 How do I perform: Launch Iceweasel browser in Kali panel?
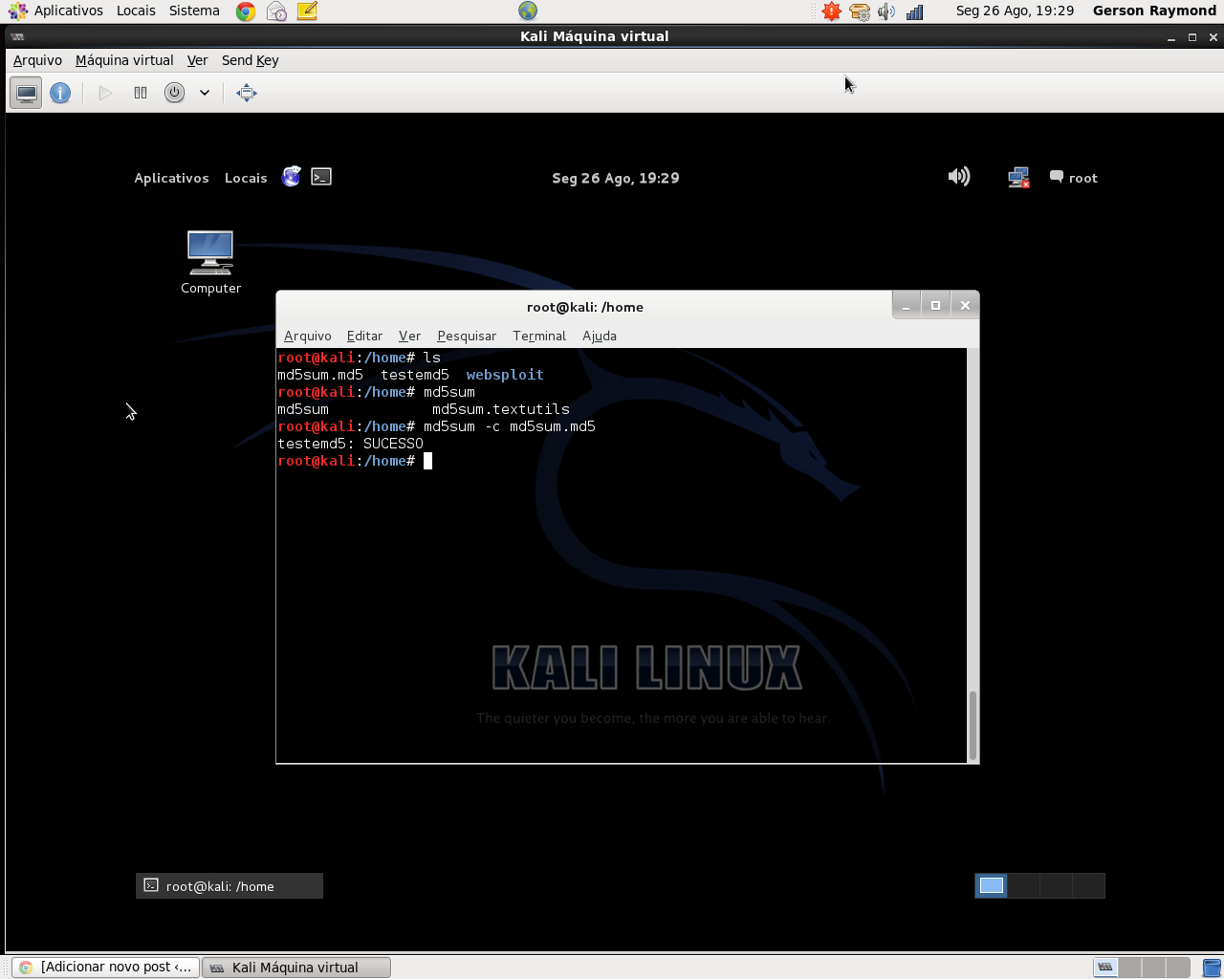[x=292, y=177]
